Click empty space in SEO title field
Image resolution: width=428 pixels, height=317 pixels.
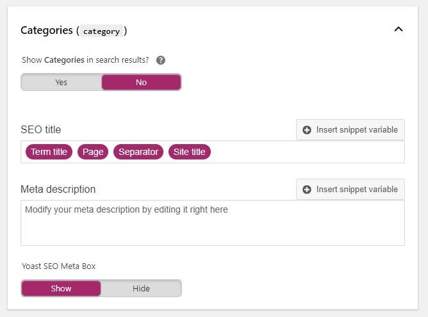pos(308,152)
